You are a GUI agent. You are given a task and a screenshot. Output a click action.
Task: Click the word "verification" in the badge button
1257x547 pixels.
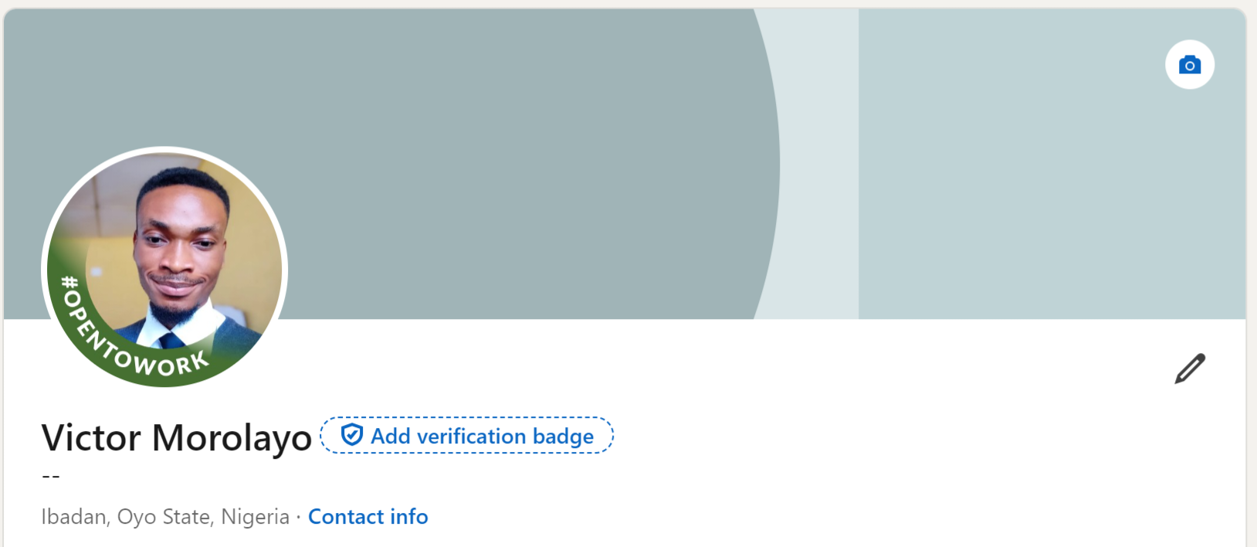471,436
